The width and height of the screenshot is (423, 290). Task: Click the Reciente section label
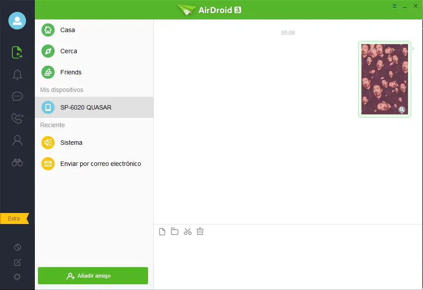[52, 125]
